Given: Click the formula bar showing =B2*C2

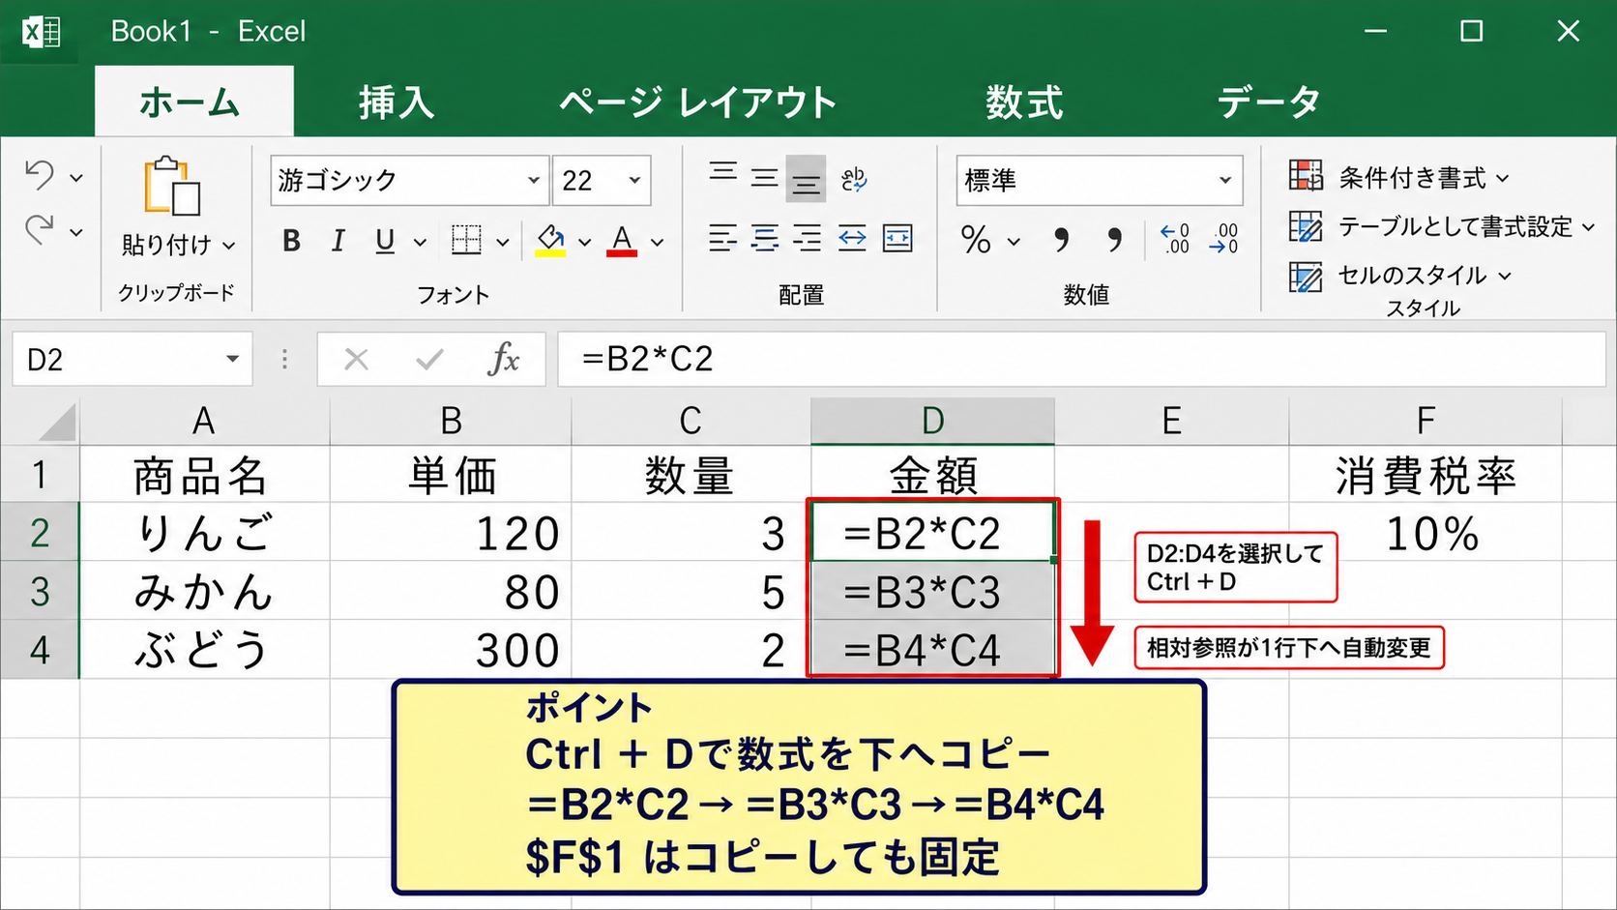Looking at the screenshot, I should tap(1081, 359).
